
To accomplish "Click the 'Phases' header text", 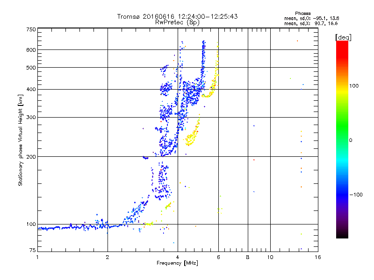I will coord(302,14).
